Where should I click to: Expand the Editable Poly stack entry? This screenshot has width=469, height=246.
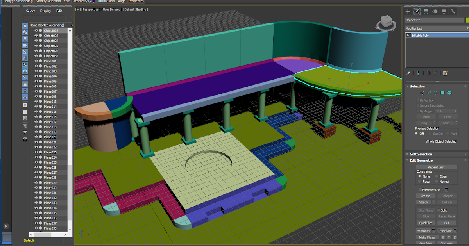408,35
